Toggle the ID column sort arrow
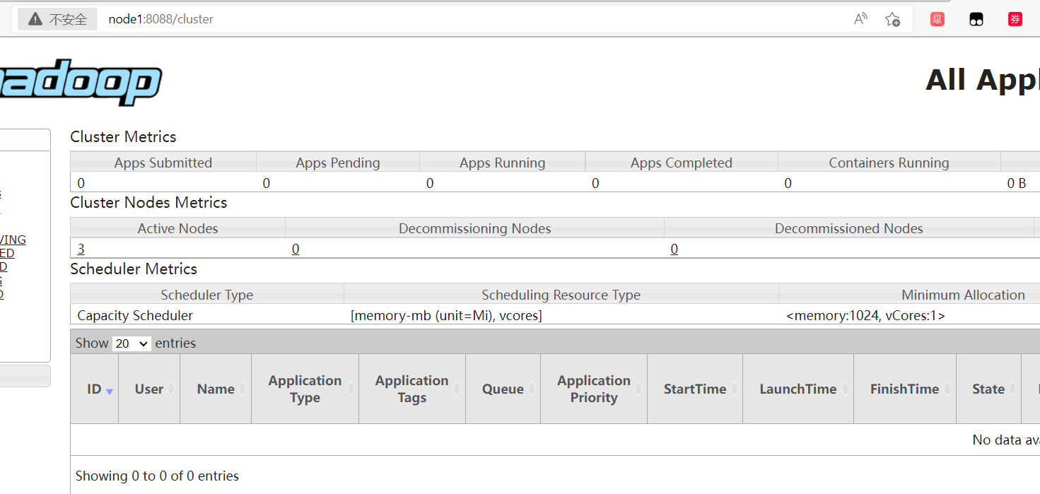Image resolution: width=1040 pixels, height=494 pixels. pos(109,390)
